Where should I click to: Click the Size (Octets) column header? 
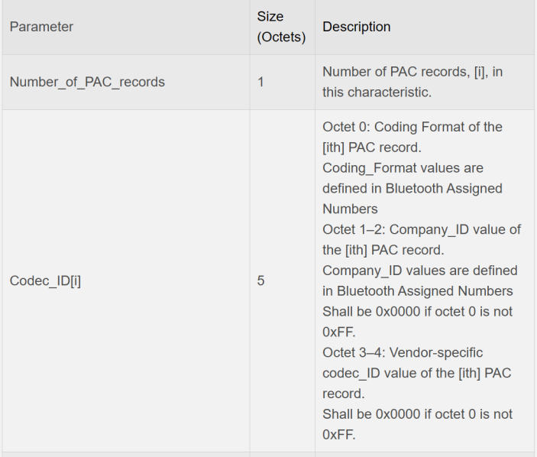281,27
